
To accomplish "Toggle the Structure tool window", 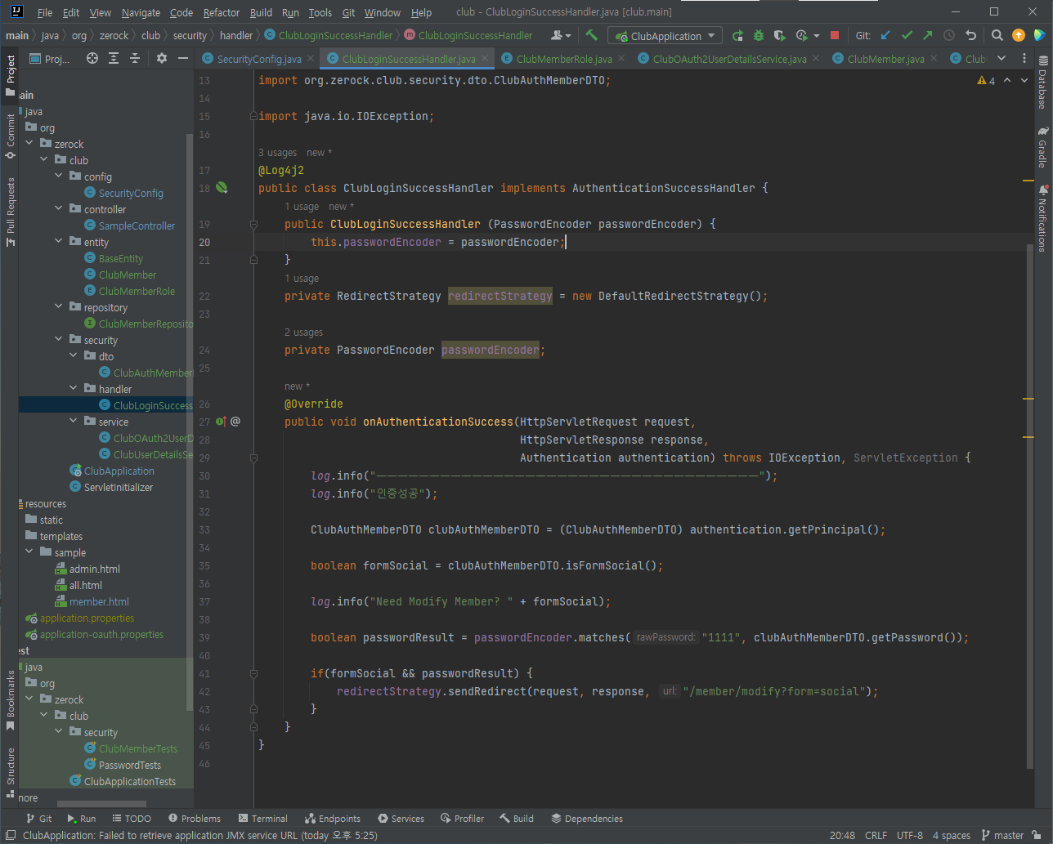I will 10,771.
